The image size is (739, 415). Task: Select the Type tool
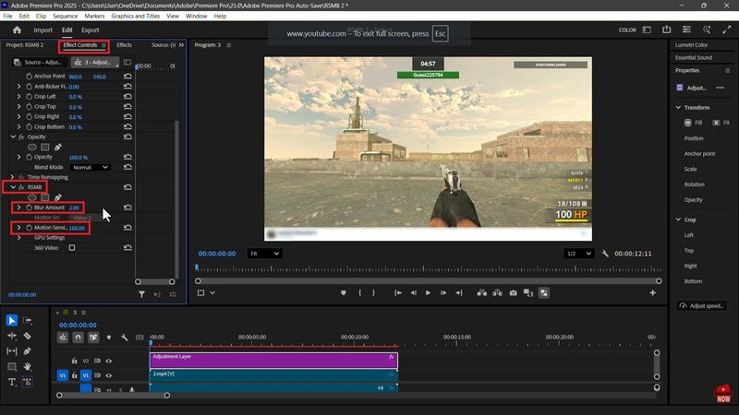12,382
